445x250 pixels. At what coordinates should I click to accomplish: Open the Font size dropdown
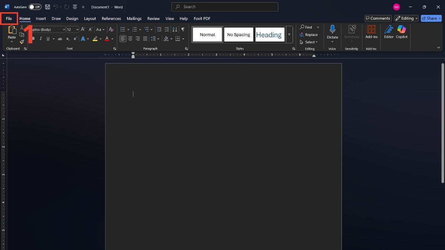pos(76,29)
